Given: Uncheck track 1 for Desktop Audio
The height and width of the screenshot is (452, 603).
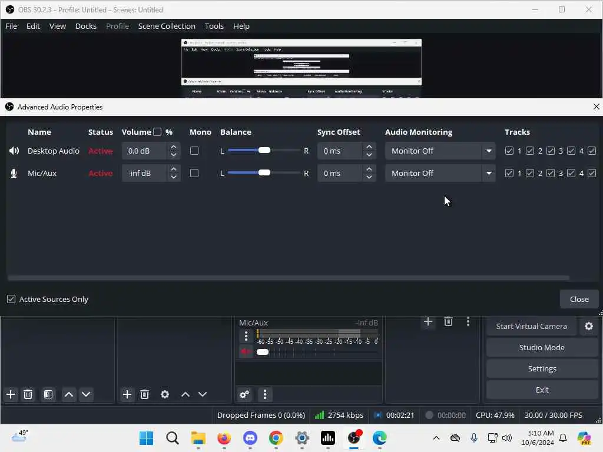Looking at the screenshot, I should pyautogui.click(x=509, y=151).
